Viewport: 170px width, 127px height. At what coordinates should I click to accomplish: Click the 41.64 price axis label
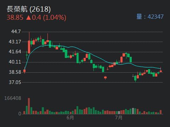coord(15,52)
